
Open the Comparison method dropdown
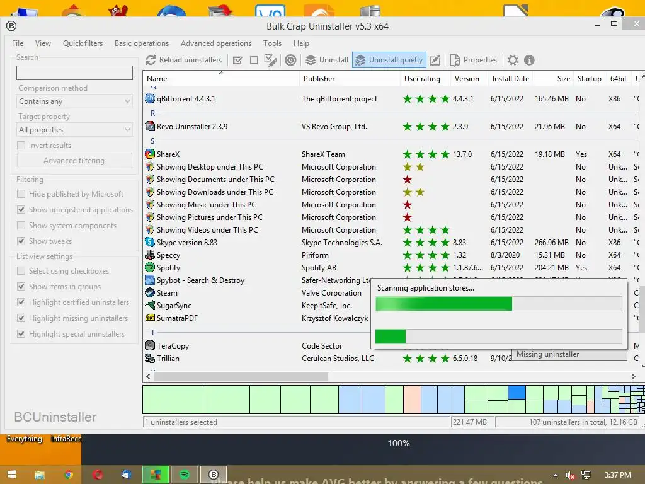(x=74, y=101)
